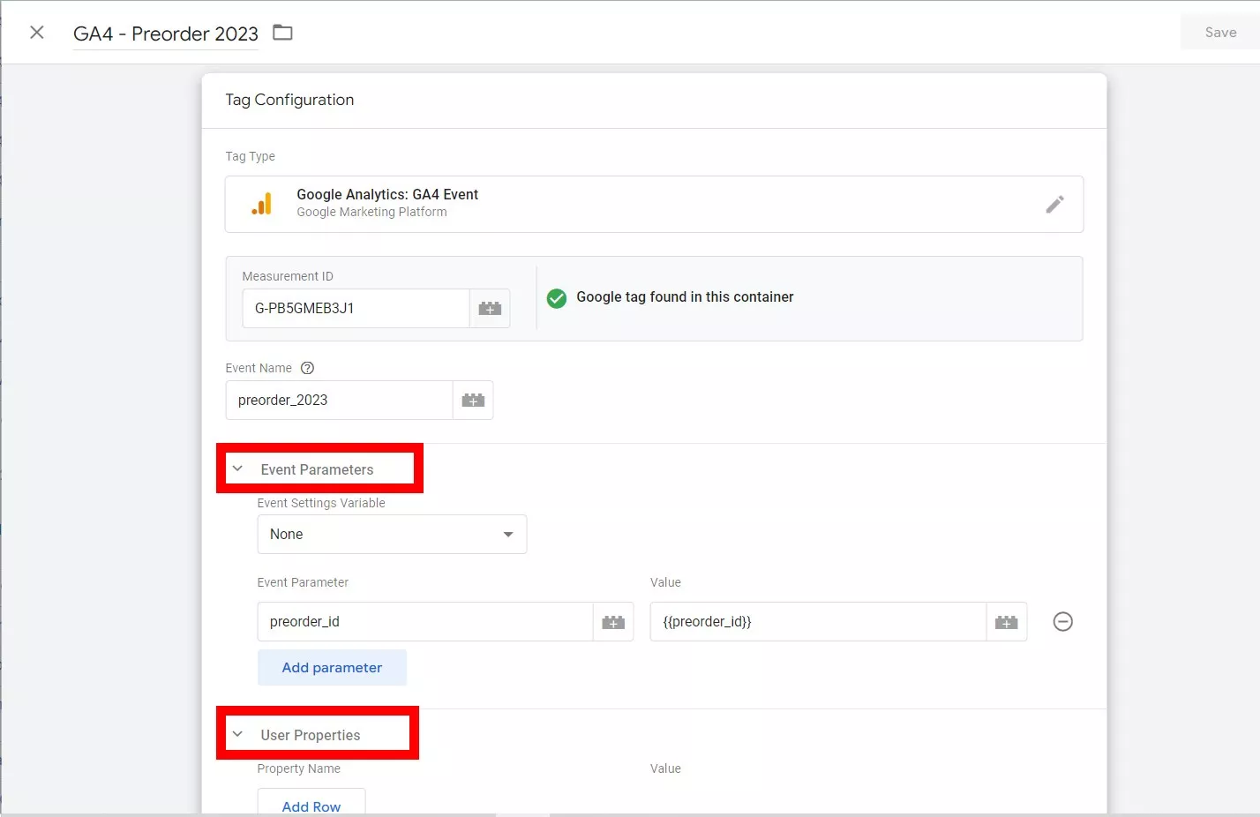Collapse the Event Parameters section
Image resolution: width=1260 pixels, height=817 pixels.
[x=237, y=468]
